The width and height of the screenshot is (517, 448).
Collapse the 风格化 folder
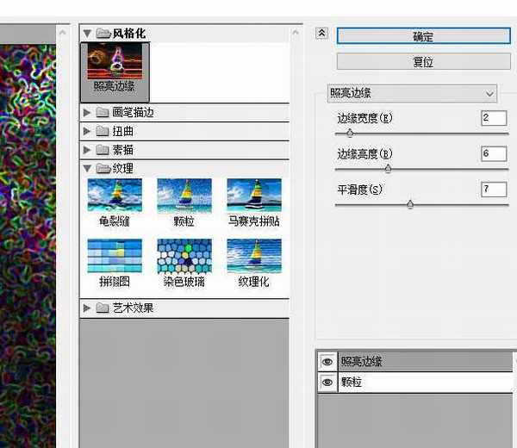(x=87, y=34)
